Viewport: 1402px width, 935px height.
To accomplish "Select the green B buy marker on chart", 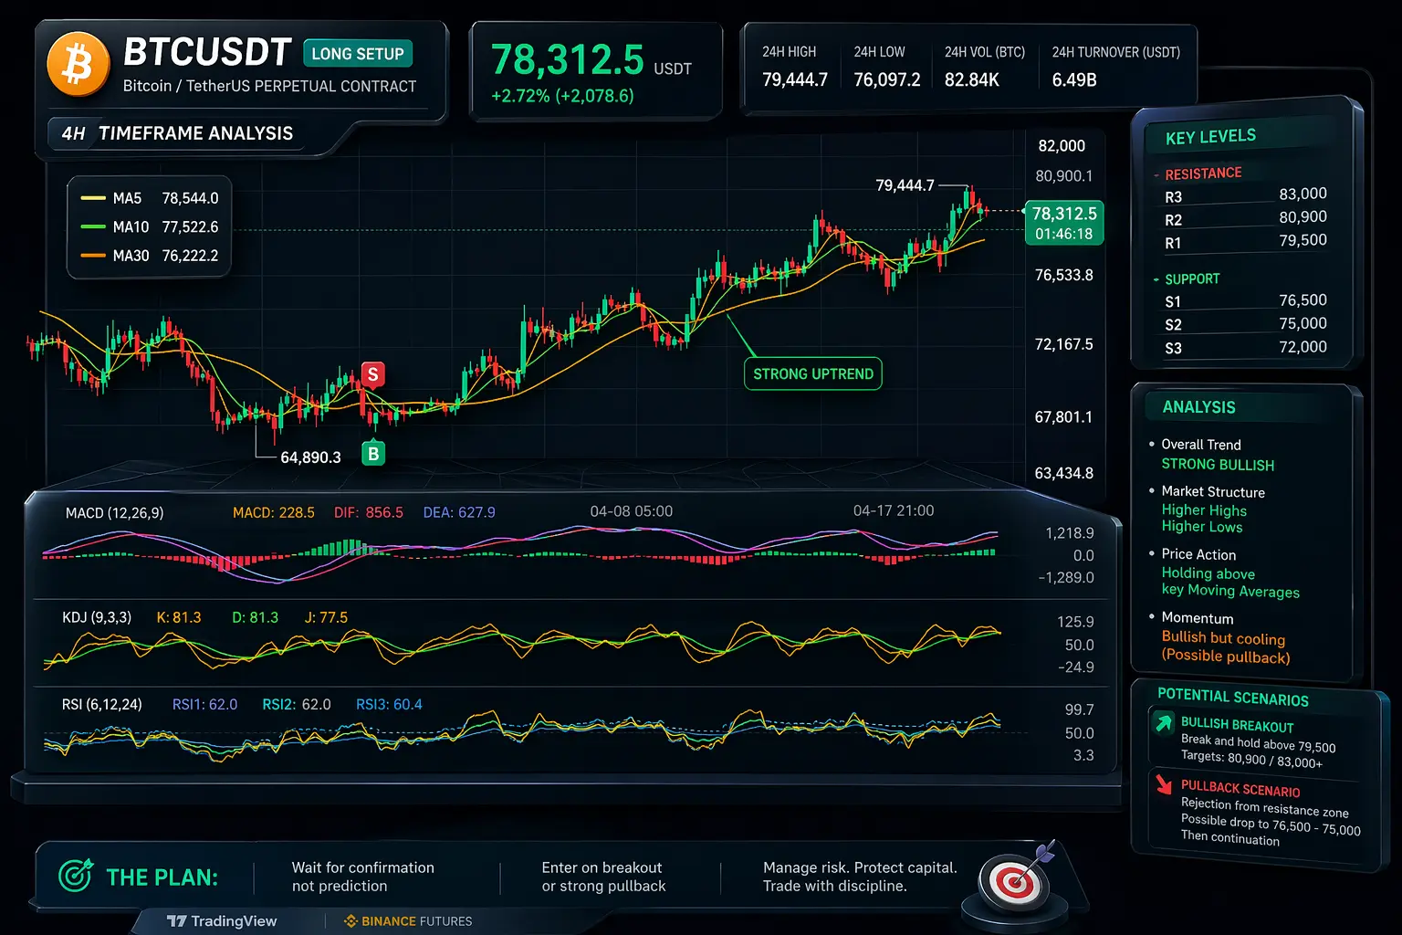I will coord(373,453).
